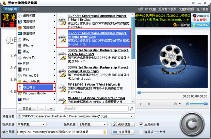The width and height of the screenshot is (211, 139).
Task: Open 刻录DVD光盘 link
Action: 147,9
